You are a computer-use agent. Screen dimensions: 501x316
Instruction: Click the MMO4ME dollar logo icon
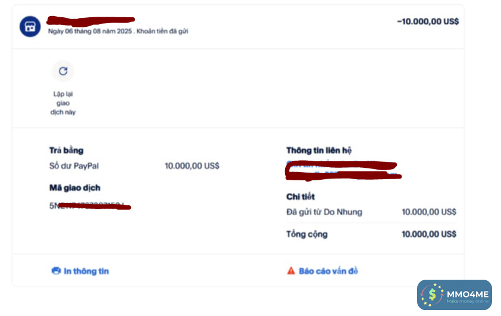(x=431, y=295)
